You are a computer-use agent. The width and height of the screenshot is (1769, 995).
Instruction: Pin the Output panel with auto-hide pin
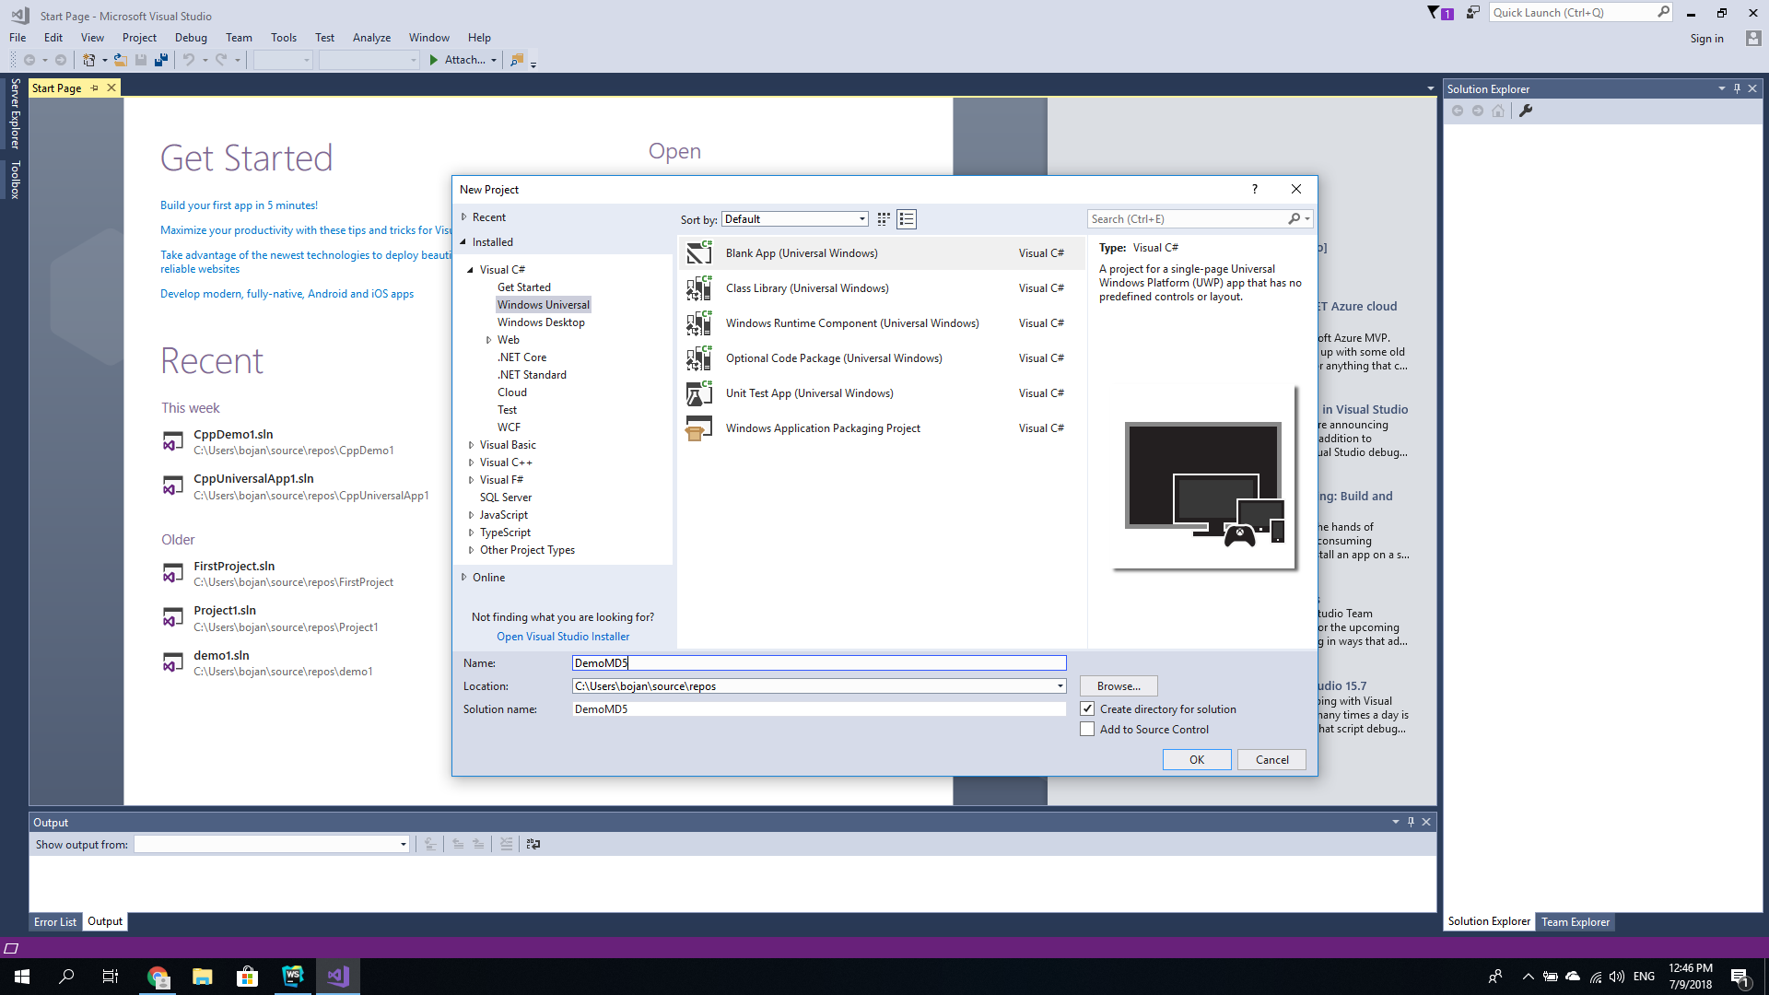pyautogui.click(x=1411, y=822)
